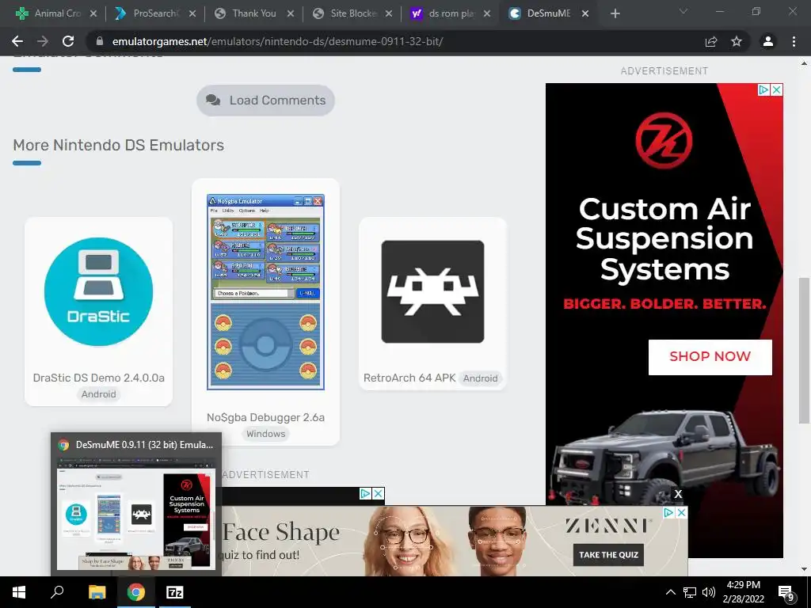Viewport: 811px width, 608px height.
Task: Open the clock showing 4:29 PM
Action: tap(743, 592)
